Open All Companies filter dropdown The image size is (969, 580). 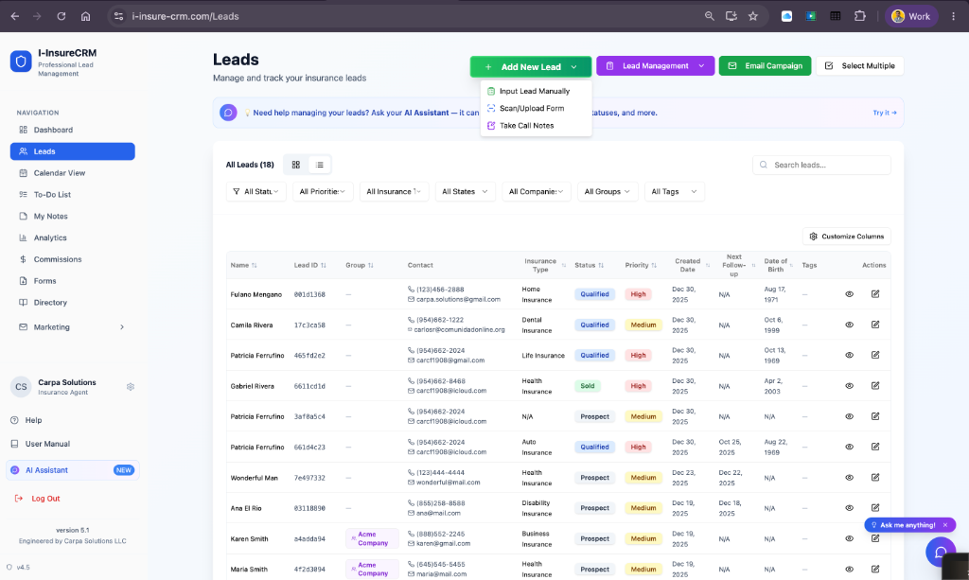(536, 191)
